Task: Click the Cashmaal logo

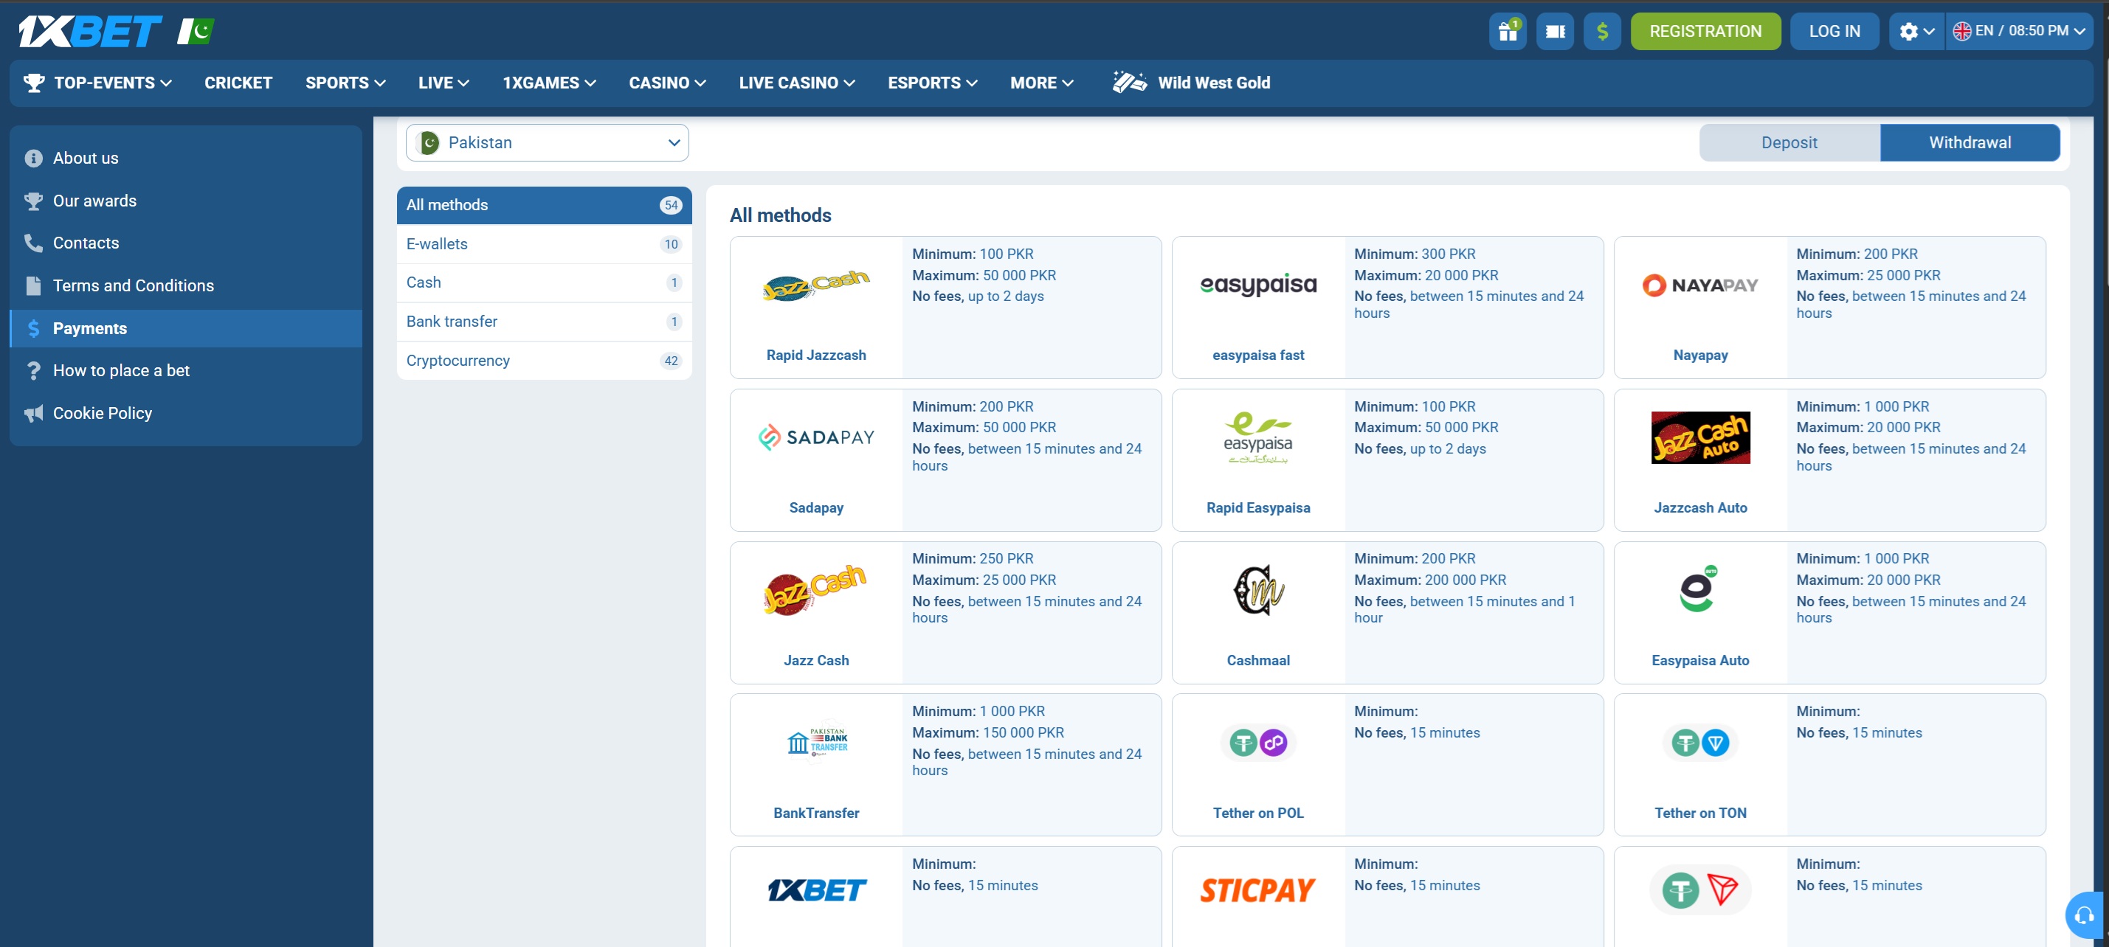Action: tap(1257, 589)
